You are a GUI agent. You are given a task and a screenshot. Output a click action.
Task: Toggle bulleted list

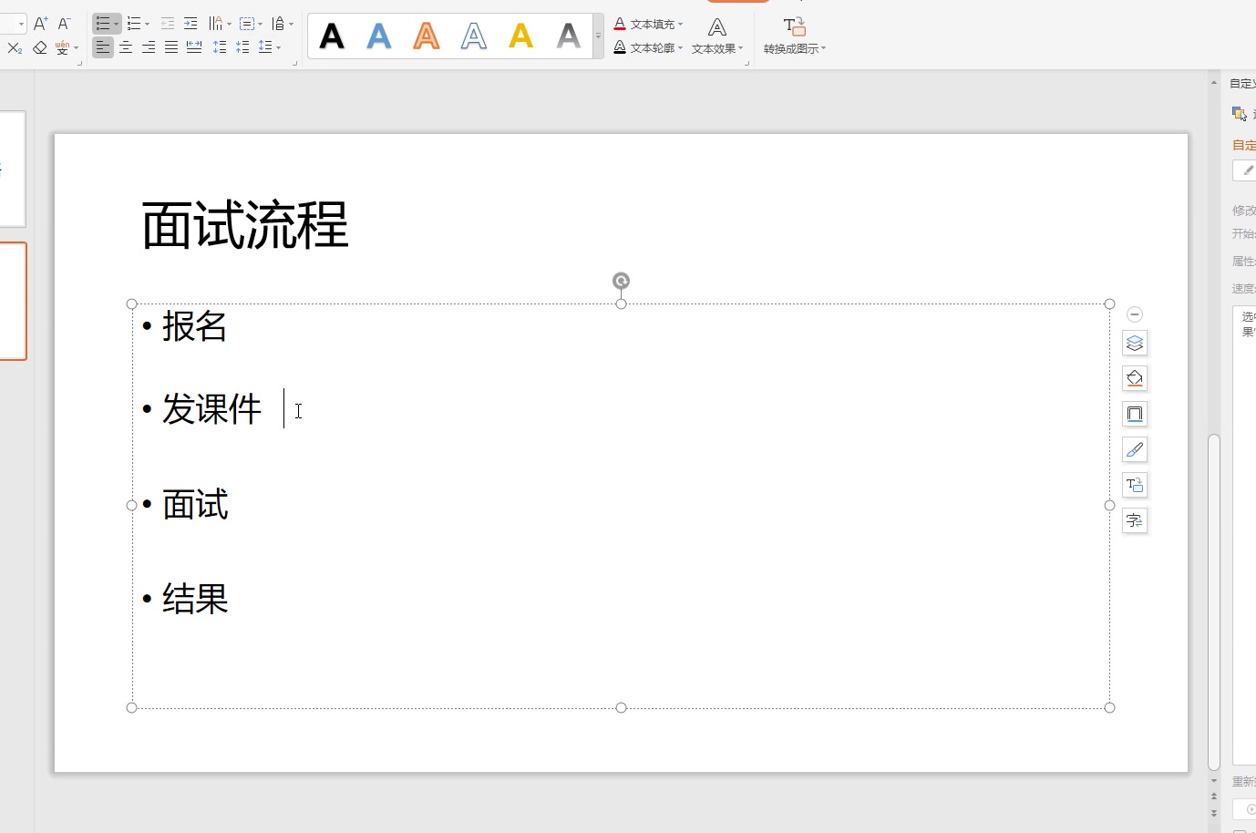pos(103,24)
